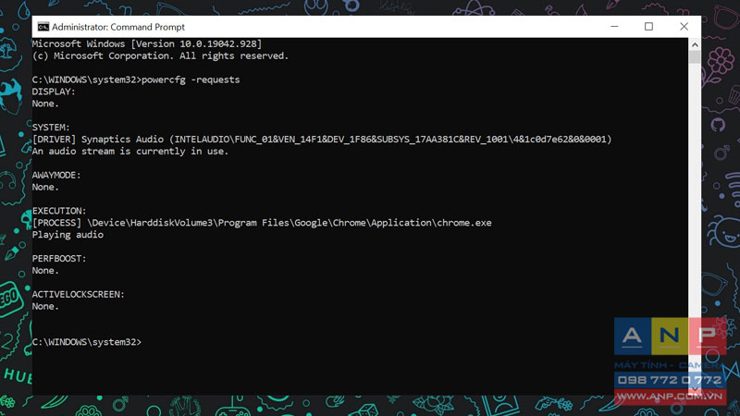Click the last 'C:\WINDOWS\system32>' prompt

87,342
